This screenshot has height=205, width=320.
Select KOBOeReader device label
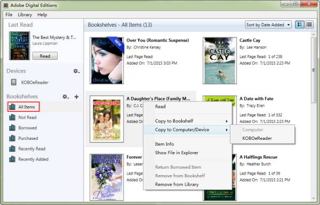(x=35, y=83)
